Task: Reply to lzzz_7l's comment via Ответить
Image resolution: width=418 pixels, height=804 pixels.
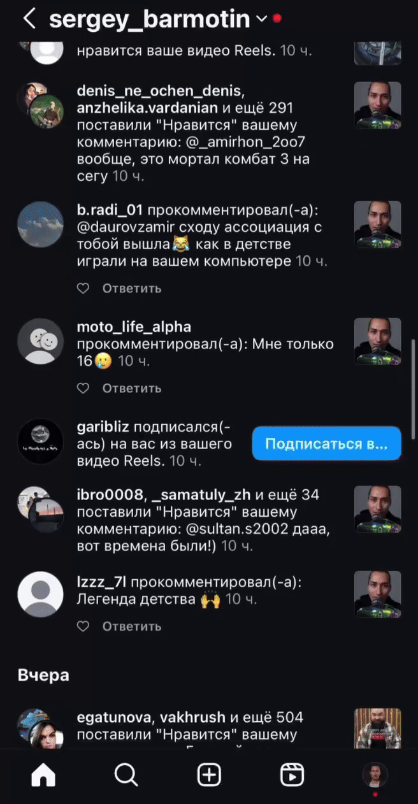Action: point(132,626)
